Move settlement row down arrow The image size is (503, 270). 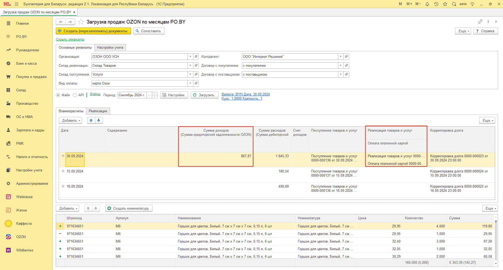tap(99, 120)
